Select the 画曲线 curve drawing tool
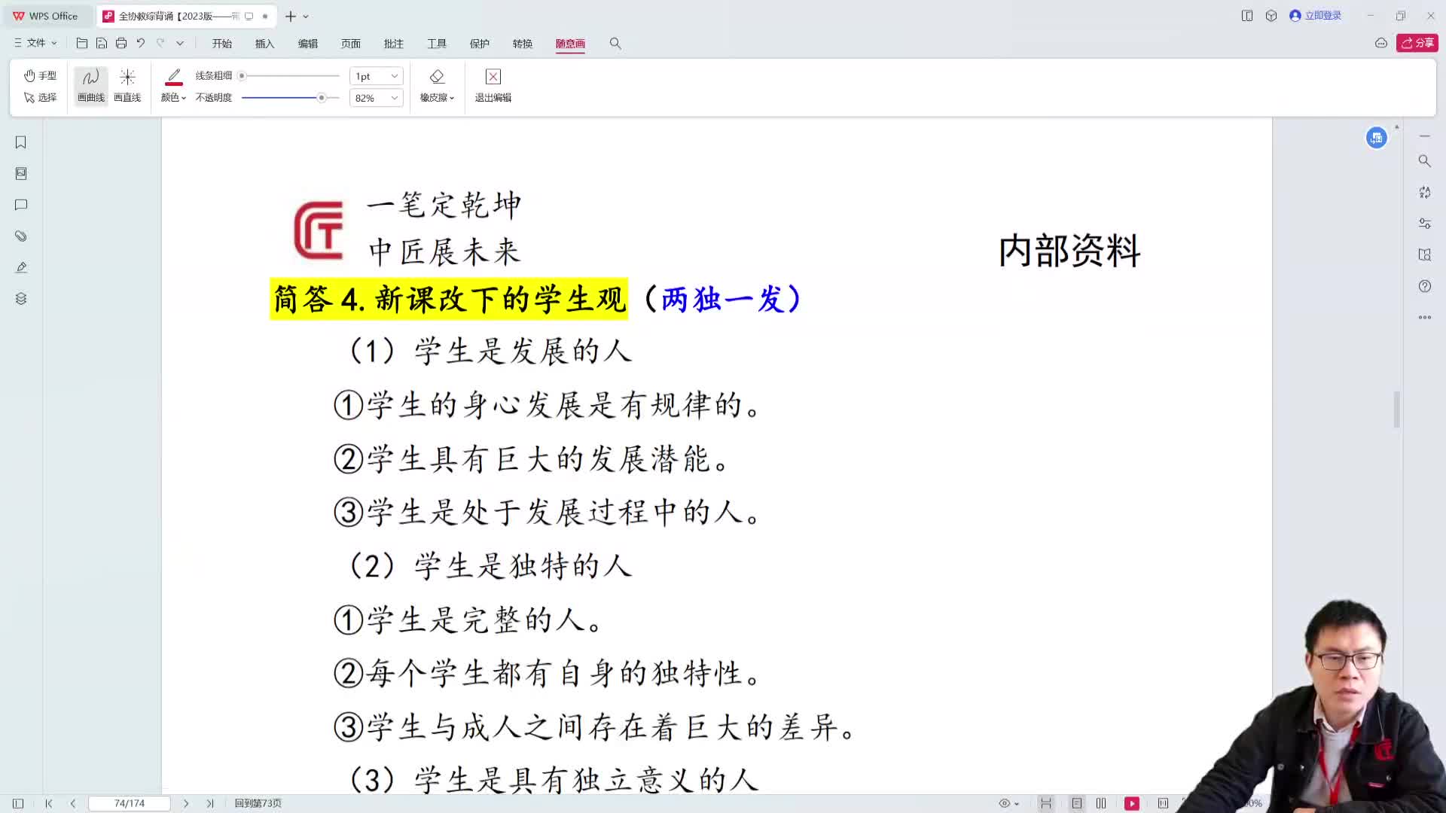The image size is (1446, 813). 90,84
